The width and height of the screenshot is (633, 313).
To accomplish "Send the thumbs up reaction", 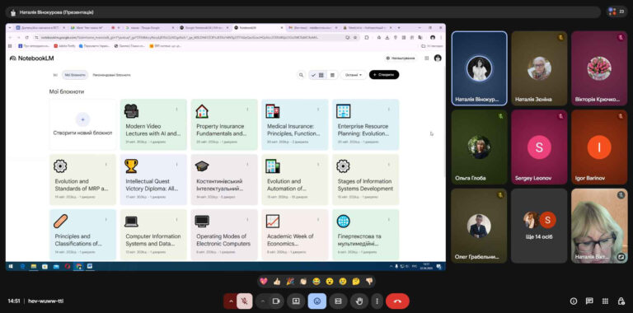I will point(277,282).
